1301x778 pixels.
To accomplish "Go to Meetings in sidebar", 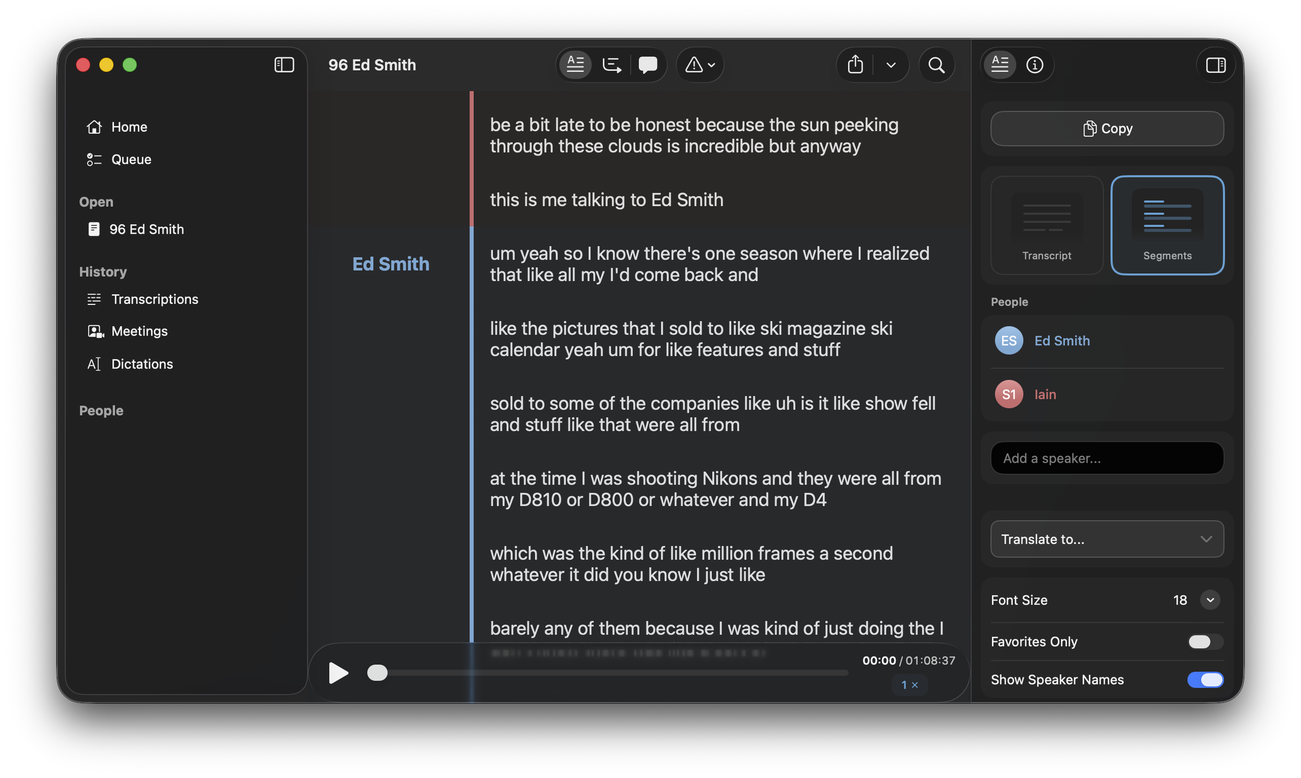I will pos(139,331).
